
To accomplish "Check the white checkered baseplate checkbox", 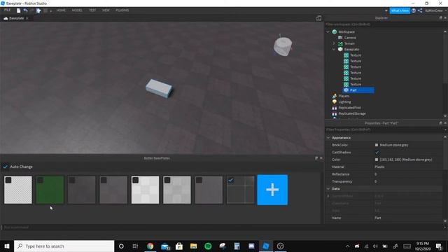I will point(135,180).
